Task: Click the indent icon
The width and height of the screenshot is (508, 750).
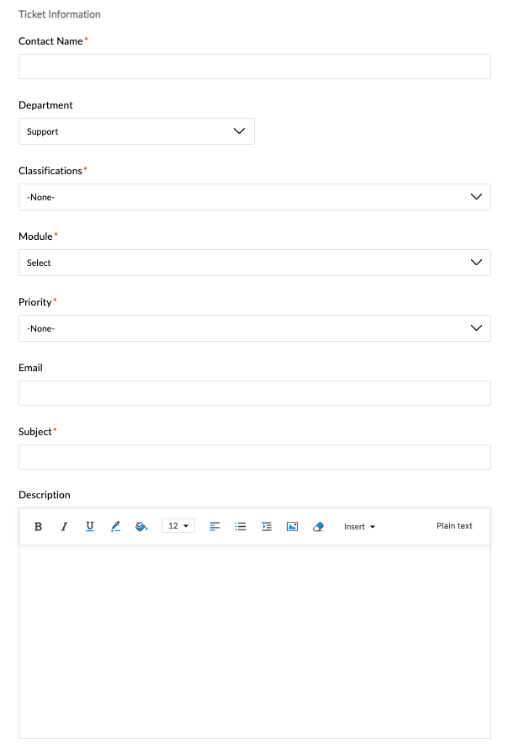Action: (267, 526)
